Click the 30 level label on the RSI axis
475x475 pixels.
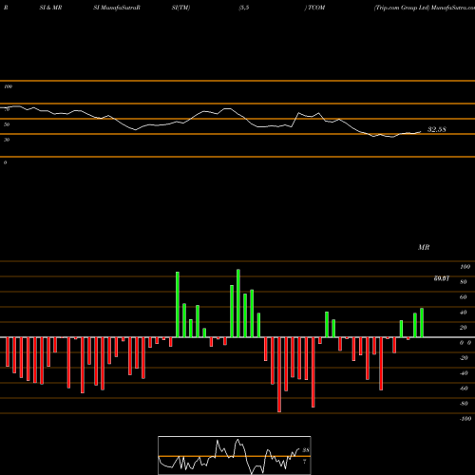pyautogui.click(x=7, y=140)
